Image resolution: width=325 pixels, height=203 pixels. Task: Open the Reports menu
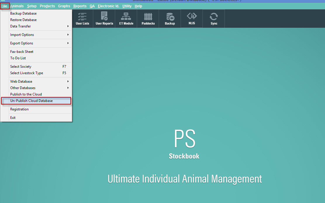80,6
